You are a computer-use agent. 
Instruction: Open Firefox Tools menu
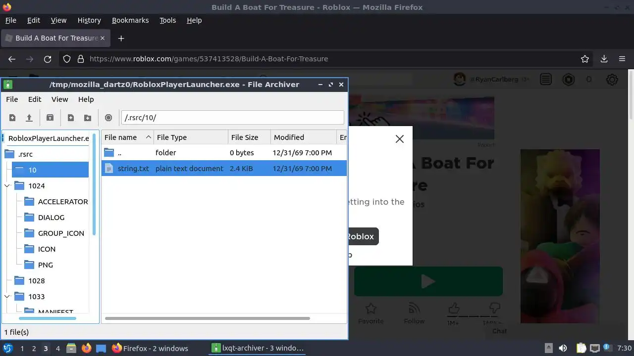(167, 20)
